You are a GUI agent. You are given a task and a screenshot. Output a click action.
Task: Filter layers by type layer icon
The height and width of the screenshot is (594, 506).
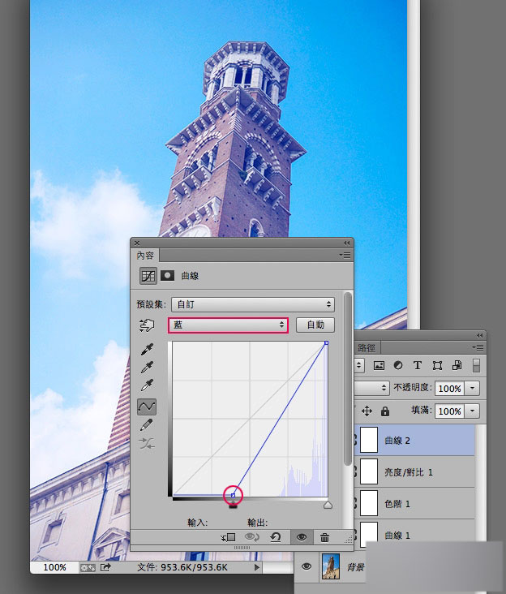(x=418, y=365)
